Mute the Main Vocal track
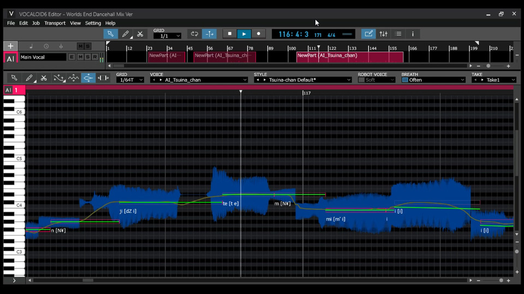 point(80,57)
